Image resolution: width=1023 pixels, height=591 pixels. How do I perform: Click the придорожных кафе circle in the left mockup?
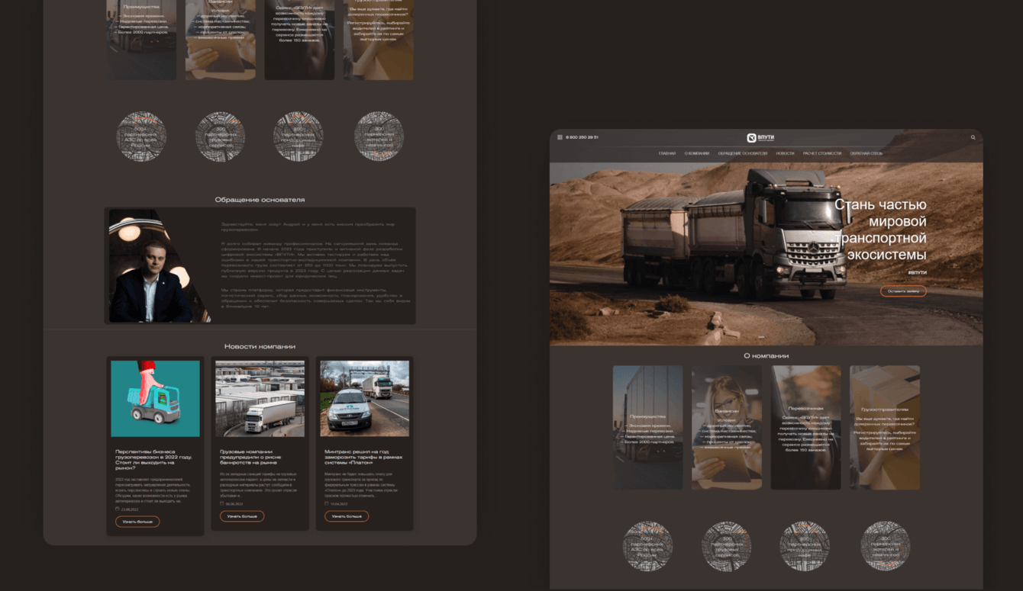(x=299, y=137)
